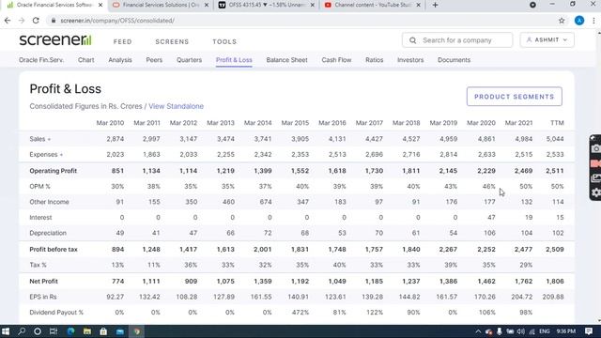
Task: Go to the Ratios section
Action: [374, 60]
